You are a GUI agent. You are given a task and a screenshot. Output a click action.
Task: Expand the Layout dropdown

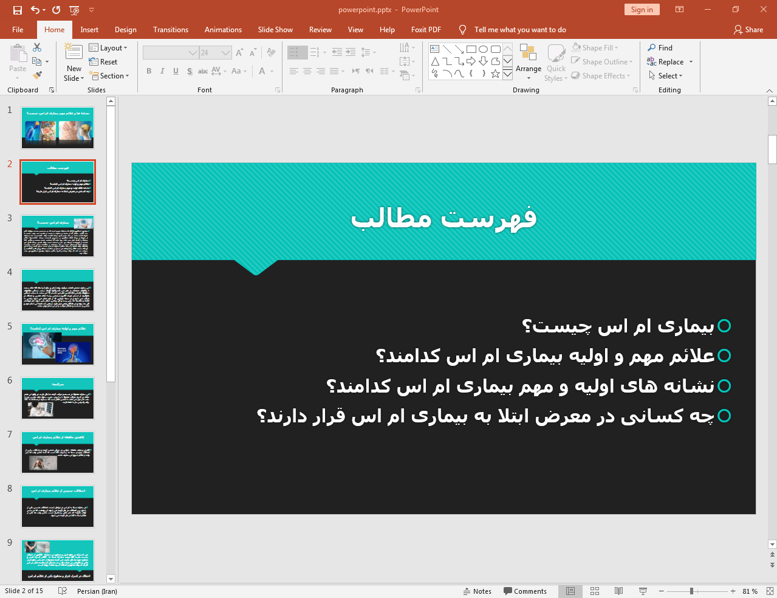(108, 48)
